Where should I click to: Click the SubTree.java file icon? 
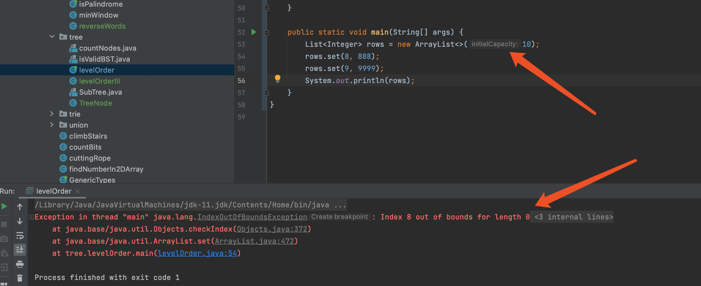[73, 92]
